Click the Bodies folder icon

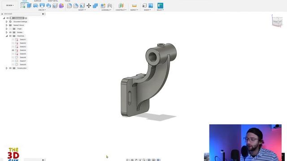[14, 32]
